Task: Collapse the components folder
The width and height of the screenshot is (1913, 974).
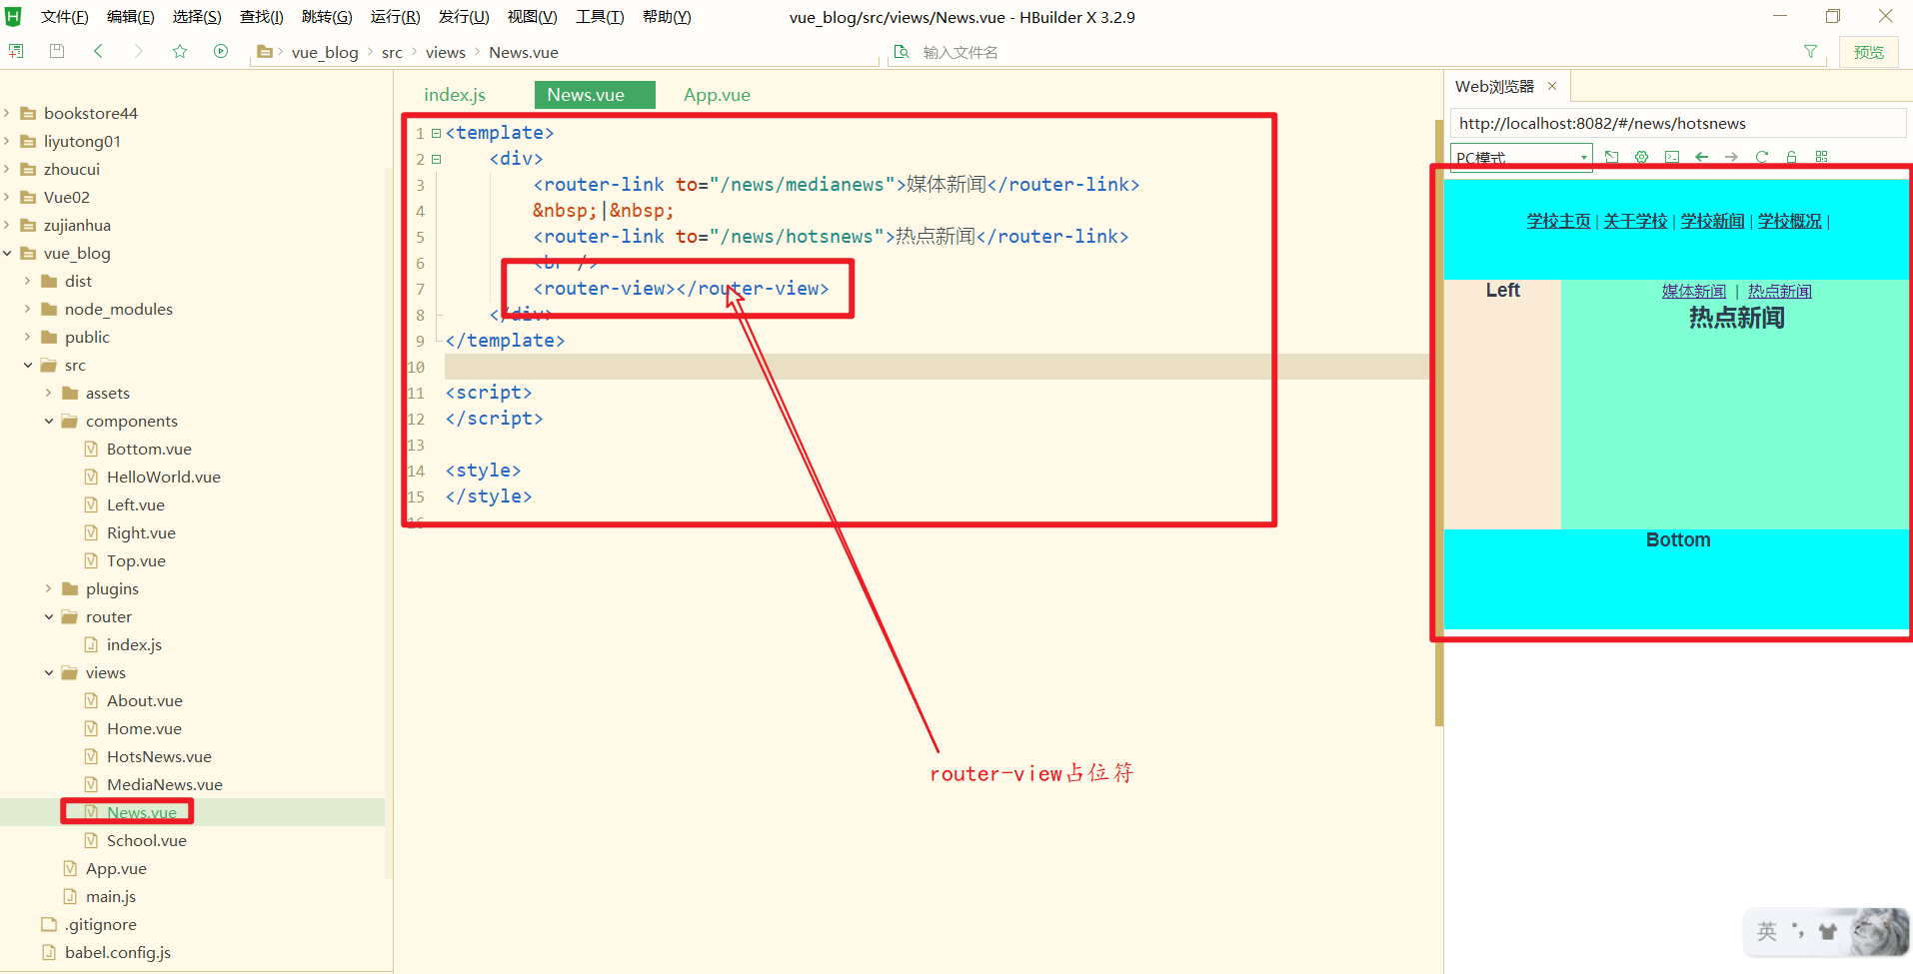Action: coord(49,421)
